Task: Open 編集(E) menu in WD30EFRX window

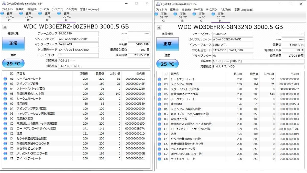Action: coord(174,10)
